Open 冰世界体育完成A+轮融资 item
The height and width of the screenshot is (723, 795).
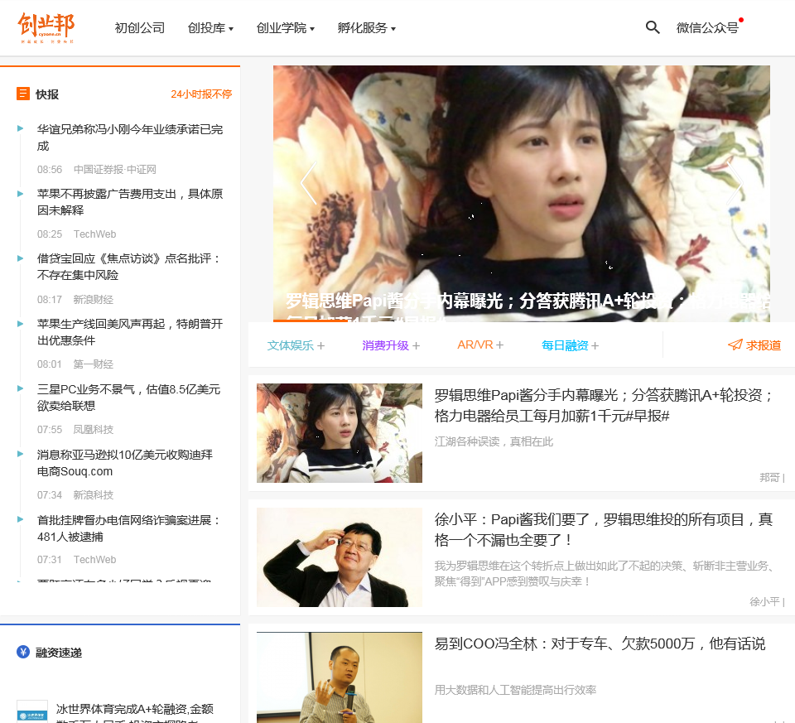click(x=135, y=713)
